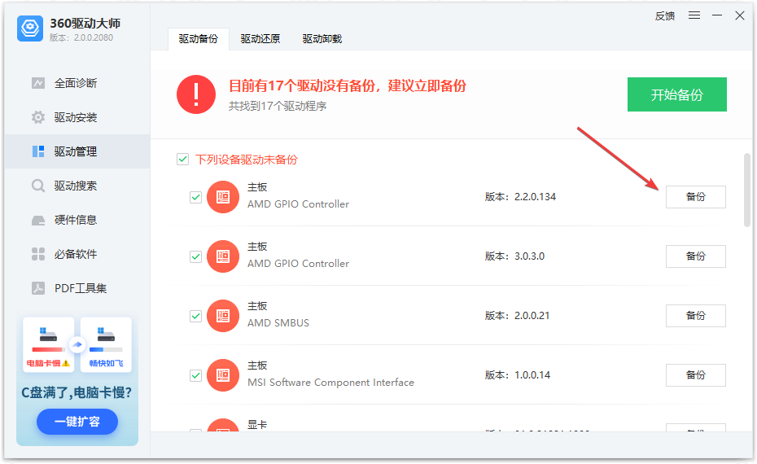Switch to the 驱动还原 tab
757x464 pixels.
(x=260, y=39)
